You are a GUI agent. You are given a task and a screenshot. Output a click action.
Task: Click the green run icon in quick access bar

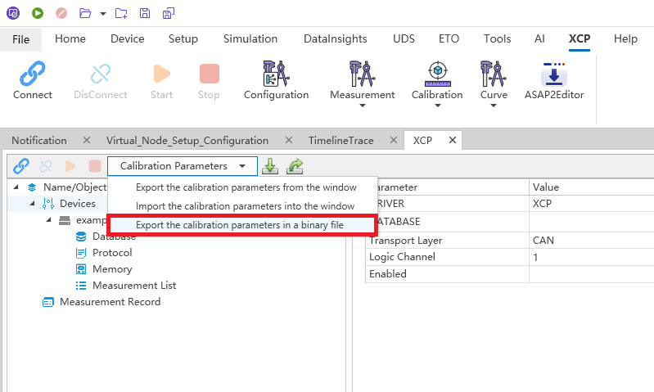tap(38, 13)
